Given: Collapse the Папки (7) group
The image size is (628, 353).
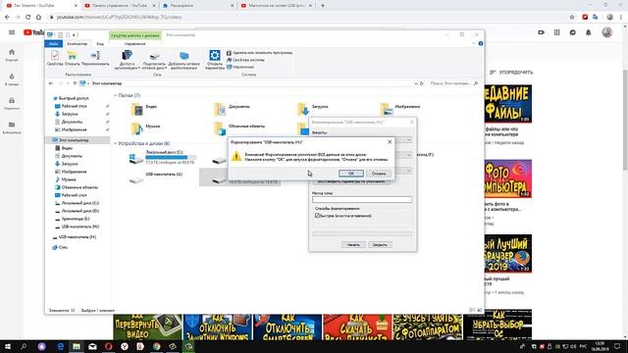Looking at the screenshot, I should coord(116,95).
